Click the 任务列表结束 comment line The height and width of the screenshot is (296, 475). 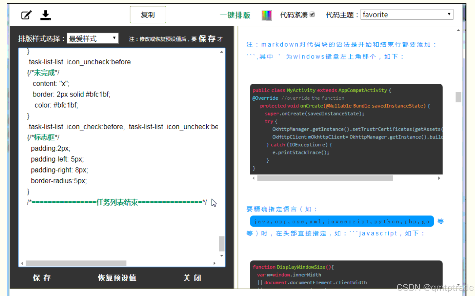(x=117, y=202)
